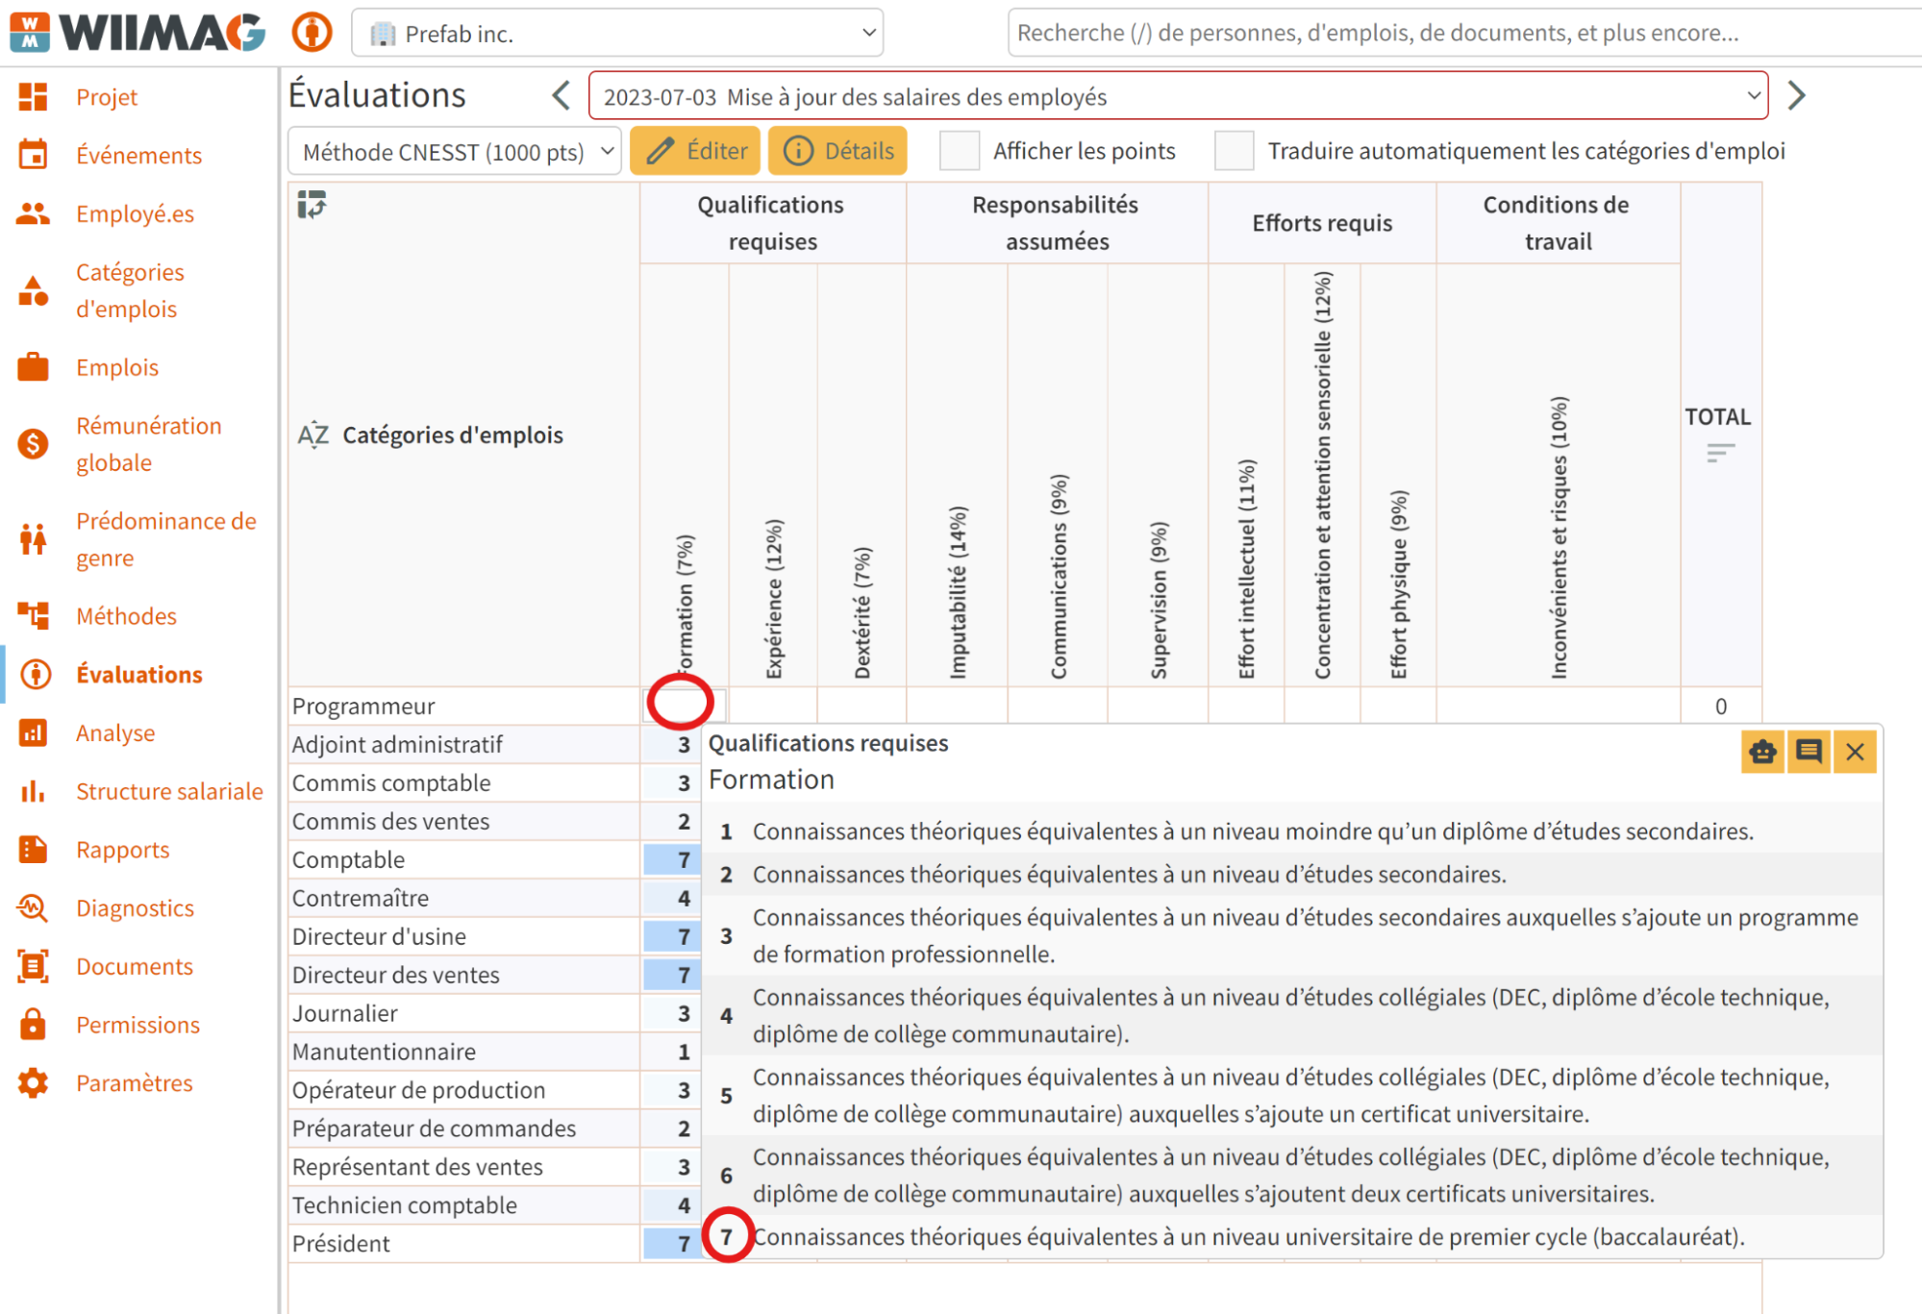Image resolution: width=1922 pixels, height=1314 pixels.
Task: Click the Éditer button
Action: coord(695,151)
